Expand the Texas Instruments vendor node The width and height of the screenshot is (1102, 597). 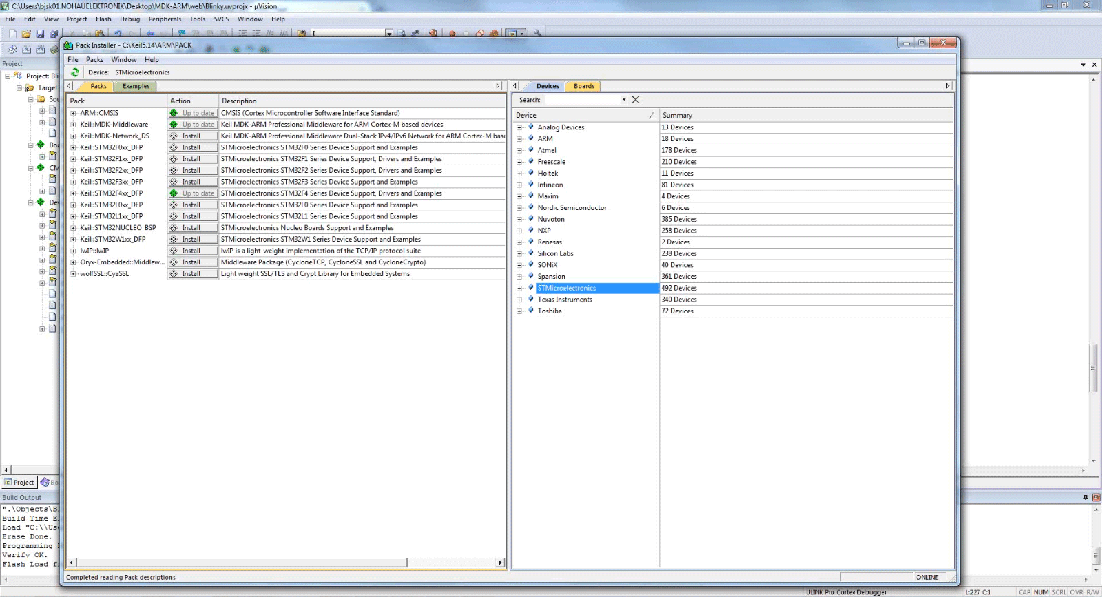[519, 300]
